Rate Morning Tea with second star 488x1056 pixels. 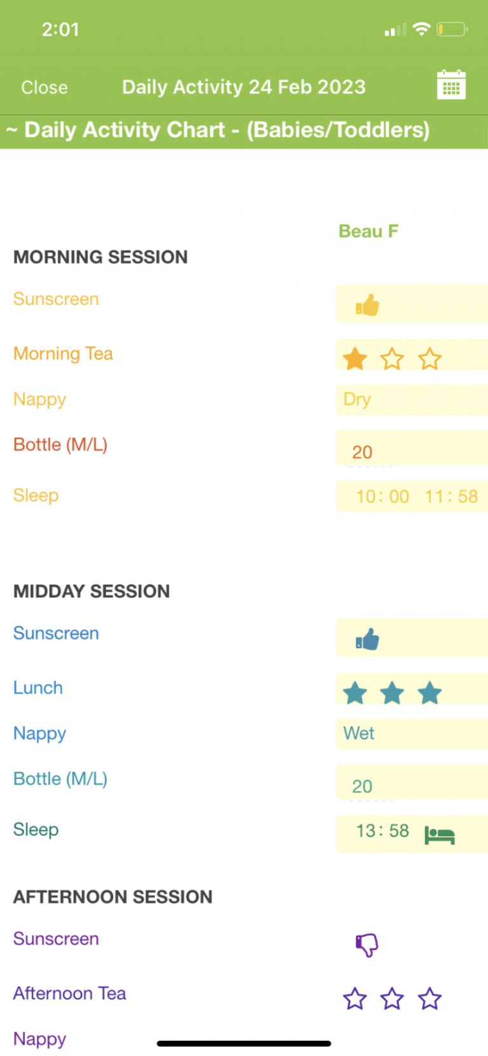click(x=392, y=359)
